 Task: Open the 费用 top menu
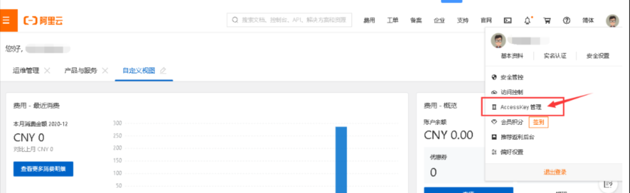[369, 20]
